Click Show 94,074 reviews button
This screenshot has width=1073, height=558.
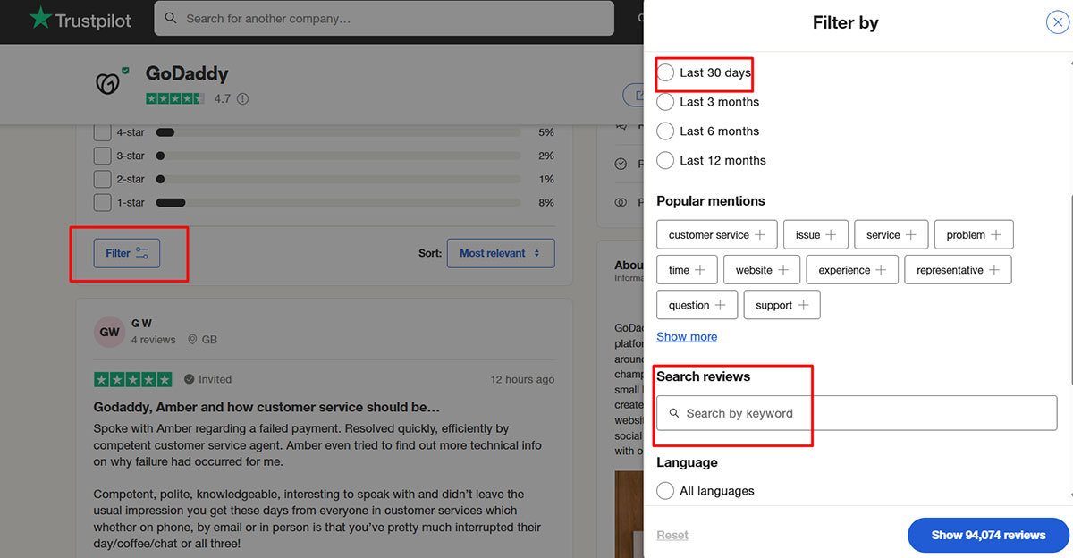988,535
